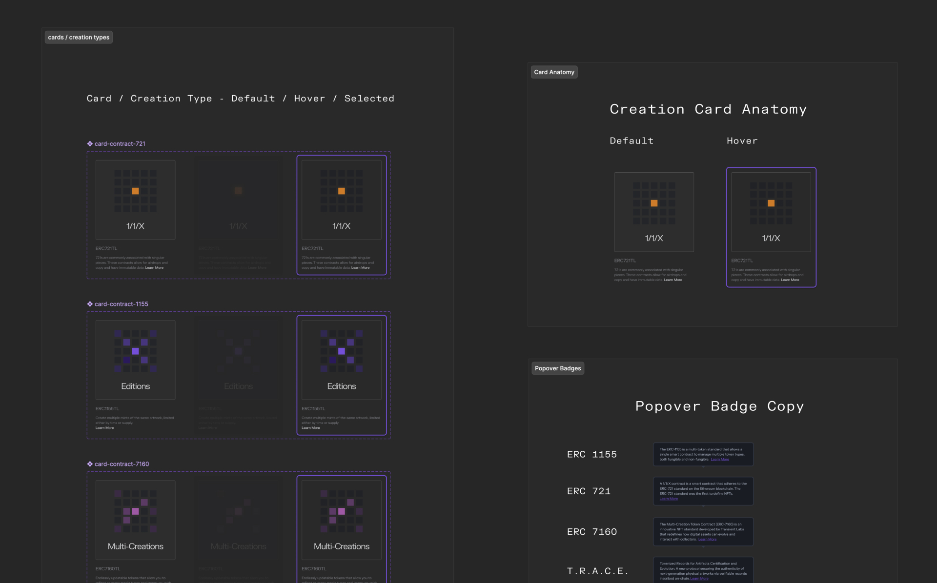Click the faded orange pixel in hover 1/1/X variant
Screen dimensions: 937x583
238,191
